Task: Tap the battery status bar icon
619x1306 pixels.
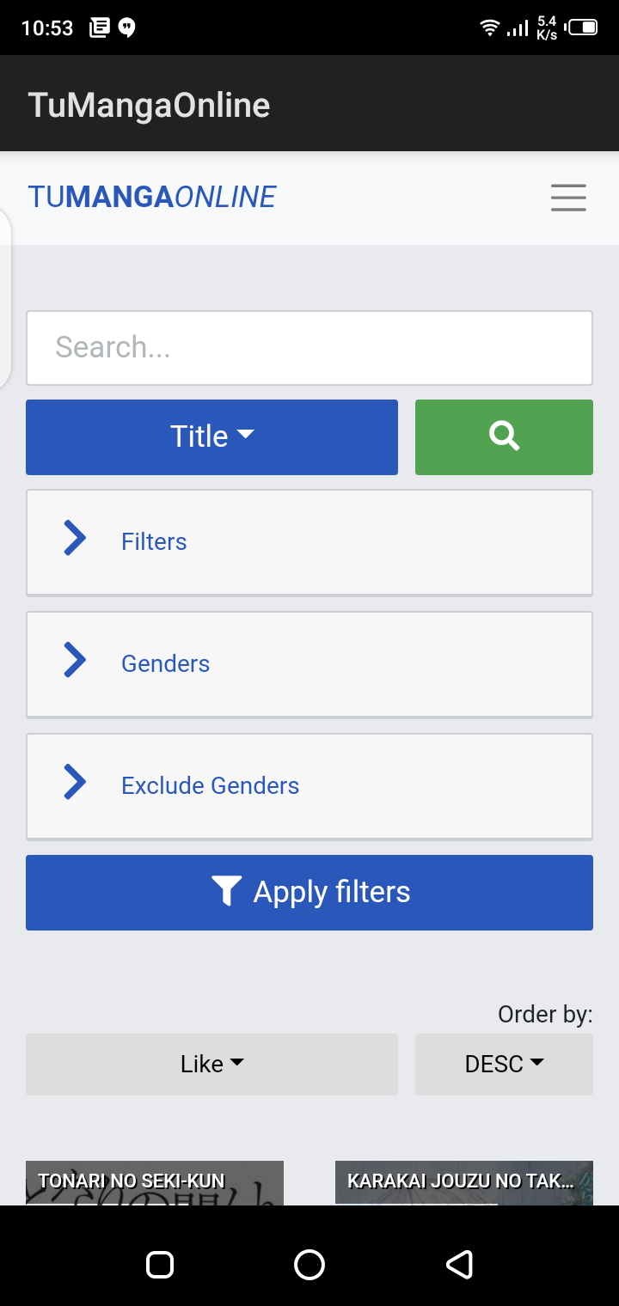Action: pyautogui.click(x=582, y=27)
